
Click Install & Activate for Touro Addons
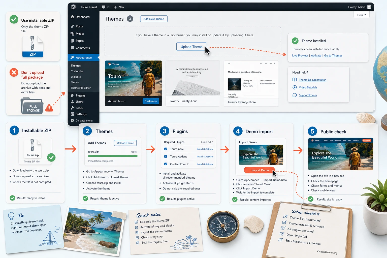click(205, 156)
